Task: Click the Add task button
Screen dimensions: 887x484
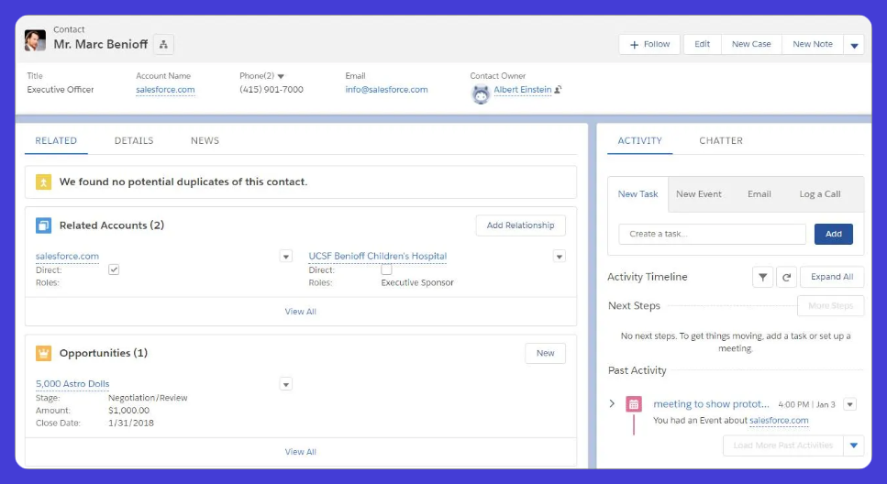Action: click(833, 234)
